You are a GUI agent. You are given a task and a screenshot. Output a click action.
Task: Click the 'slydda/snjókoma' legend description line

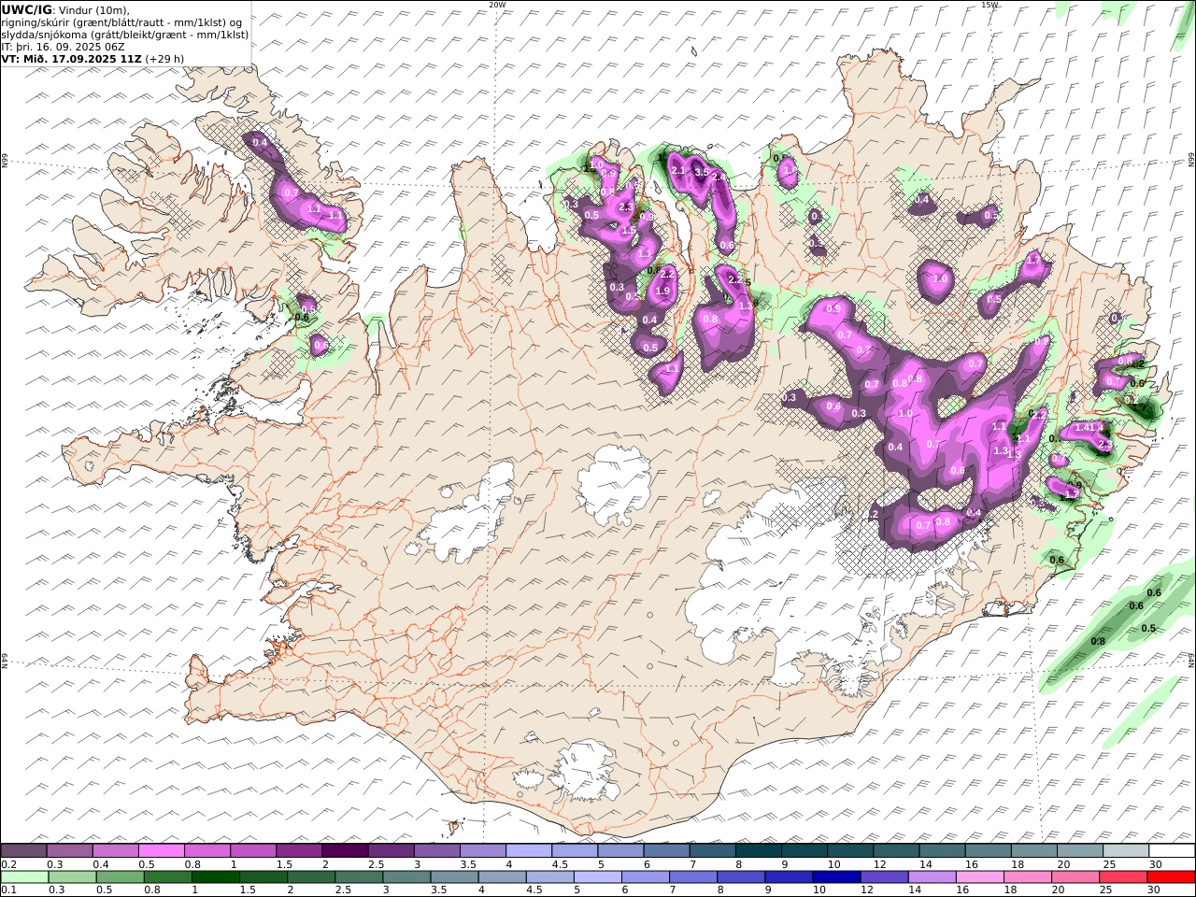[x=125, y=35]
